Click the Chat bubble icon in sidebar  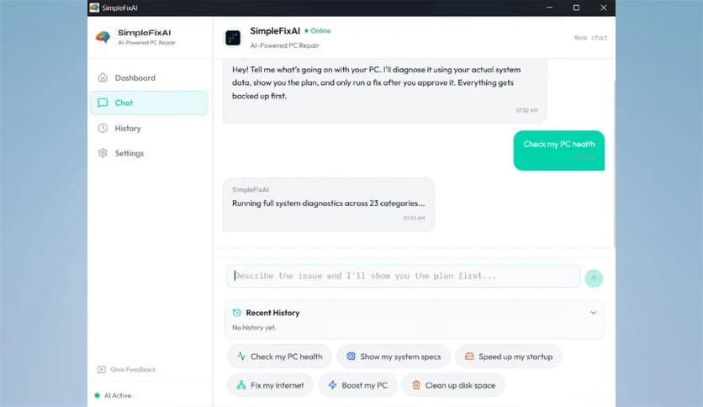pos(103,103)
